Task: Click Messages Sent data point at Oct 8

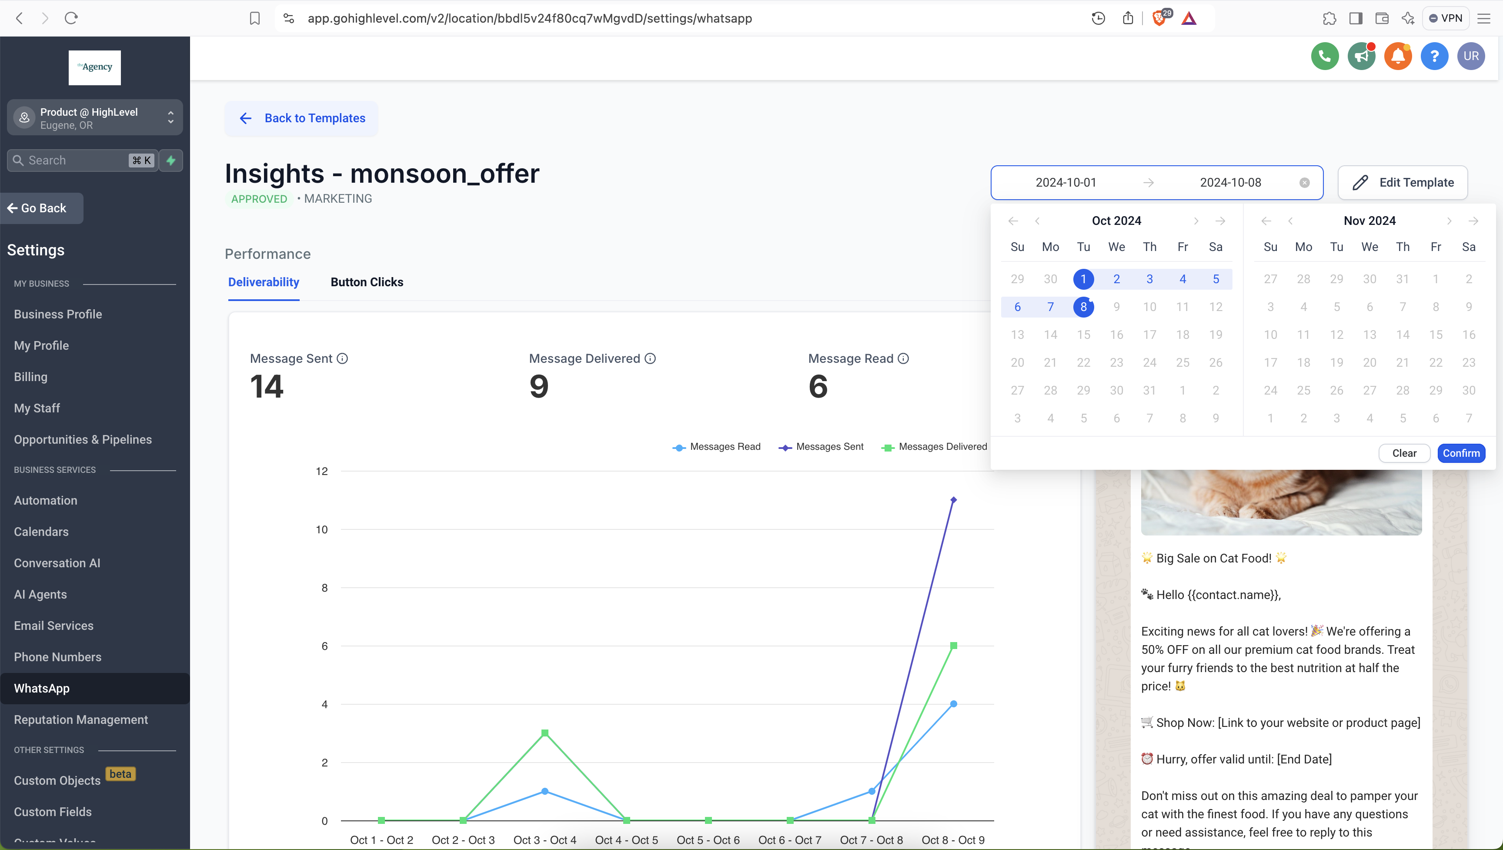Action: pos(953,500)
